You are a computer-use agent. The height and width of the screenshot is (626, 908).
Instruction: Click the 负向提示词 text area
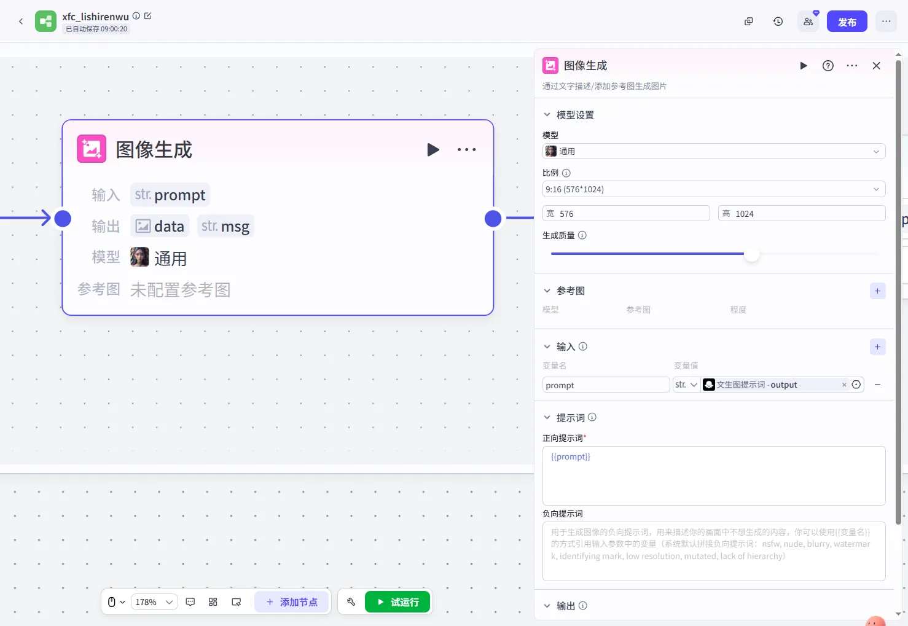[714, 551]
